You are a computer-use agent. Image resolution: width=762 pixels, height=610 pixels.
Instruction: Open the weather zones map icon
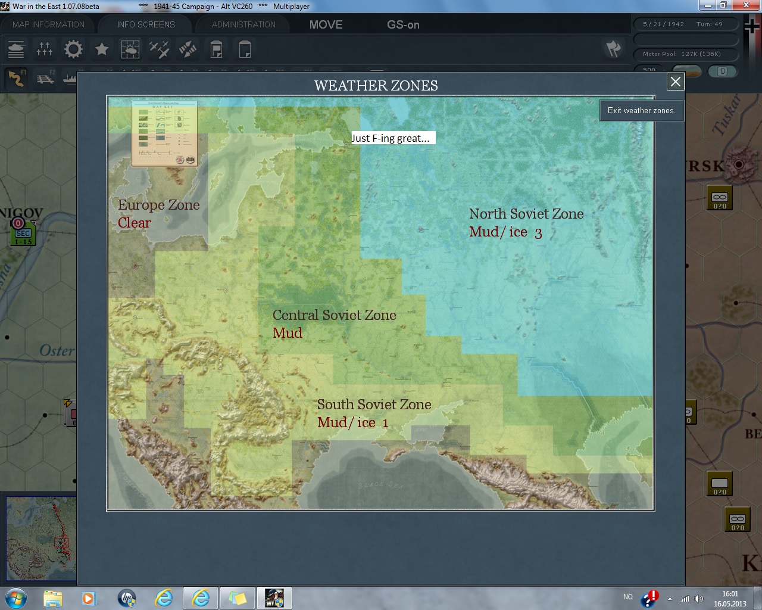pyautogui.click(x=130, y=49)
